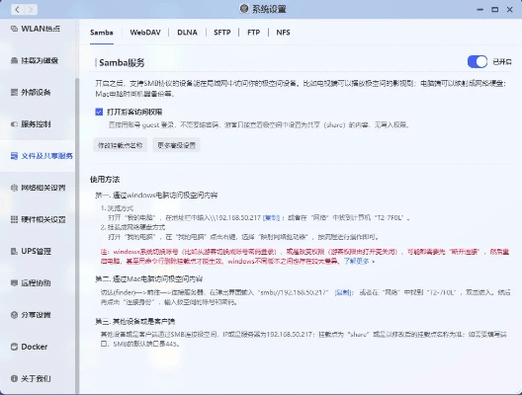Open WLAN hotspot icon in sidebar
This screenshot has width=522, height=395.
[14, 29]
